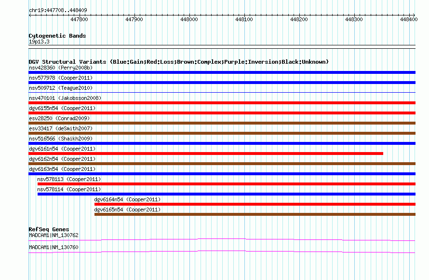Click the red bar under dgv6164n54
Image resolution: width=429 pixels, height=280 pixels.
[x=255, y=204]
